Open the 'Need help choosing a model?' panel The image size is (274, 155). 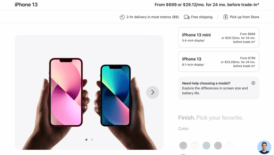(219, 88)
